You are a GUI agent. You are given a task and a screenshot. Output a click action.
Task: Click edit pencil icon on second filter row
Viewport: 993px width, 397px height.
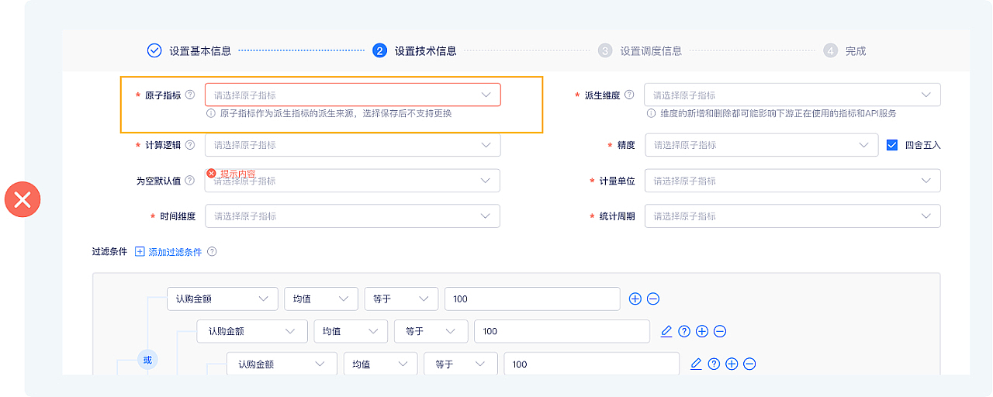click(x=666, y=331)
